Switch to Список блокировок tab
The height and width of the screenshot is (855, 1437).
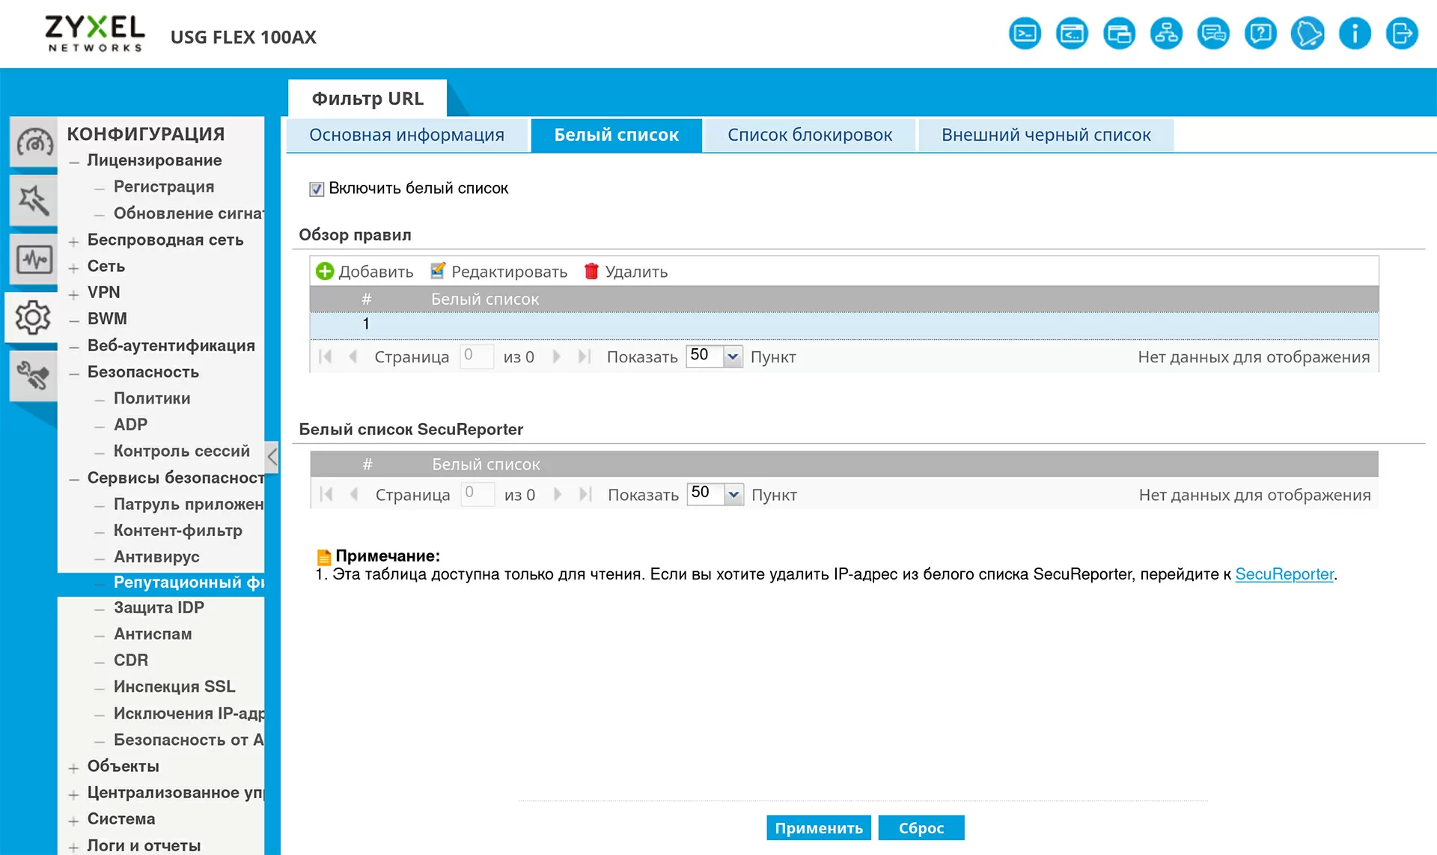click(x=810, y=135)
